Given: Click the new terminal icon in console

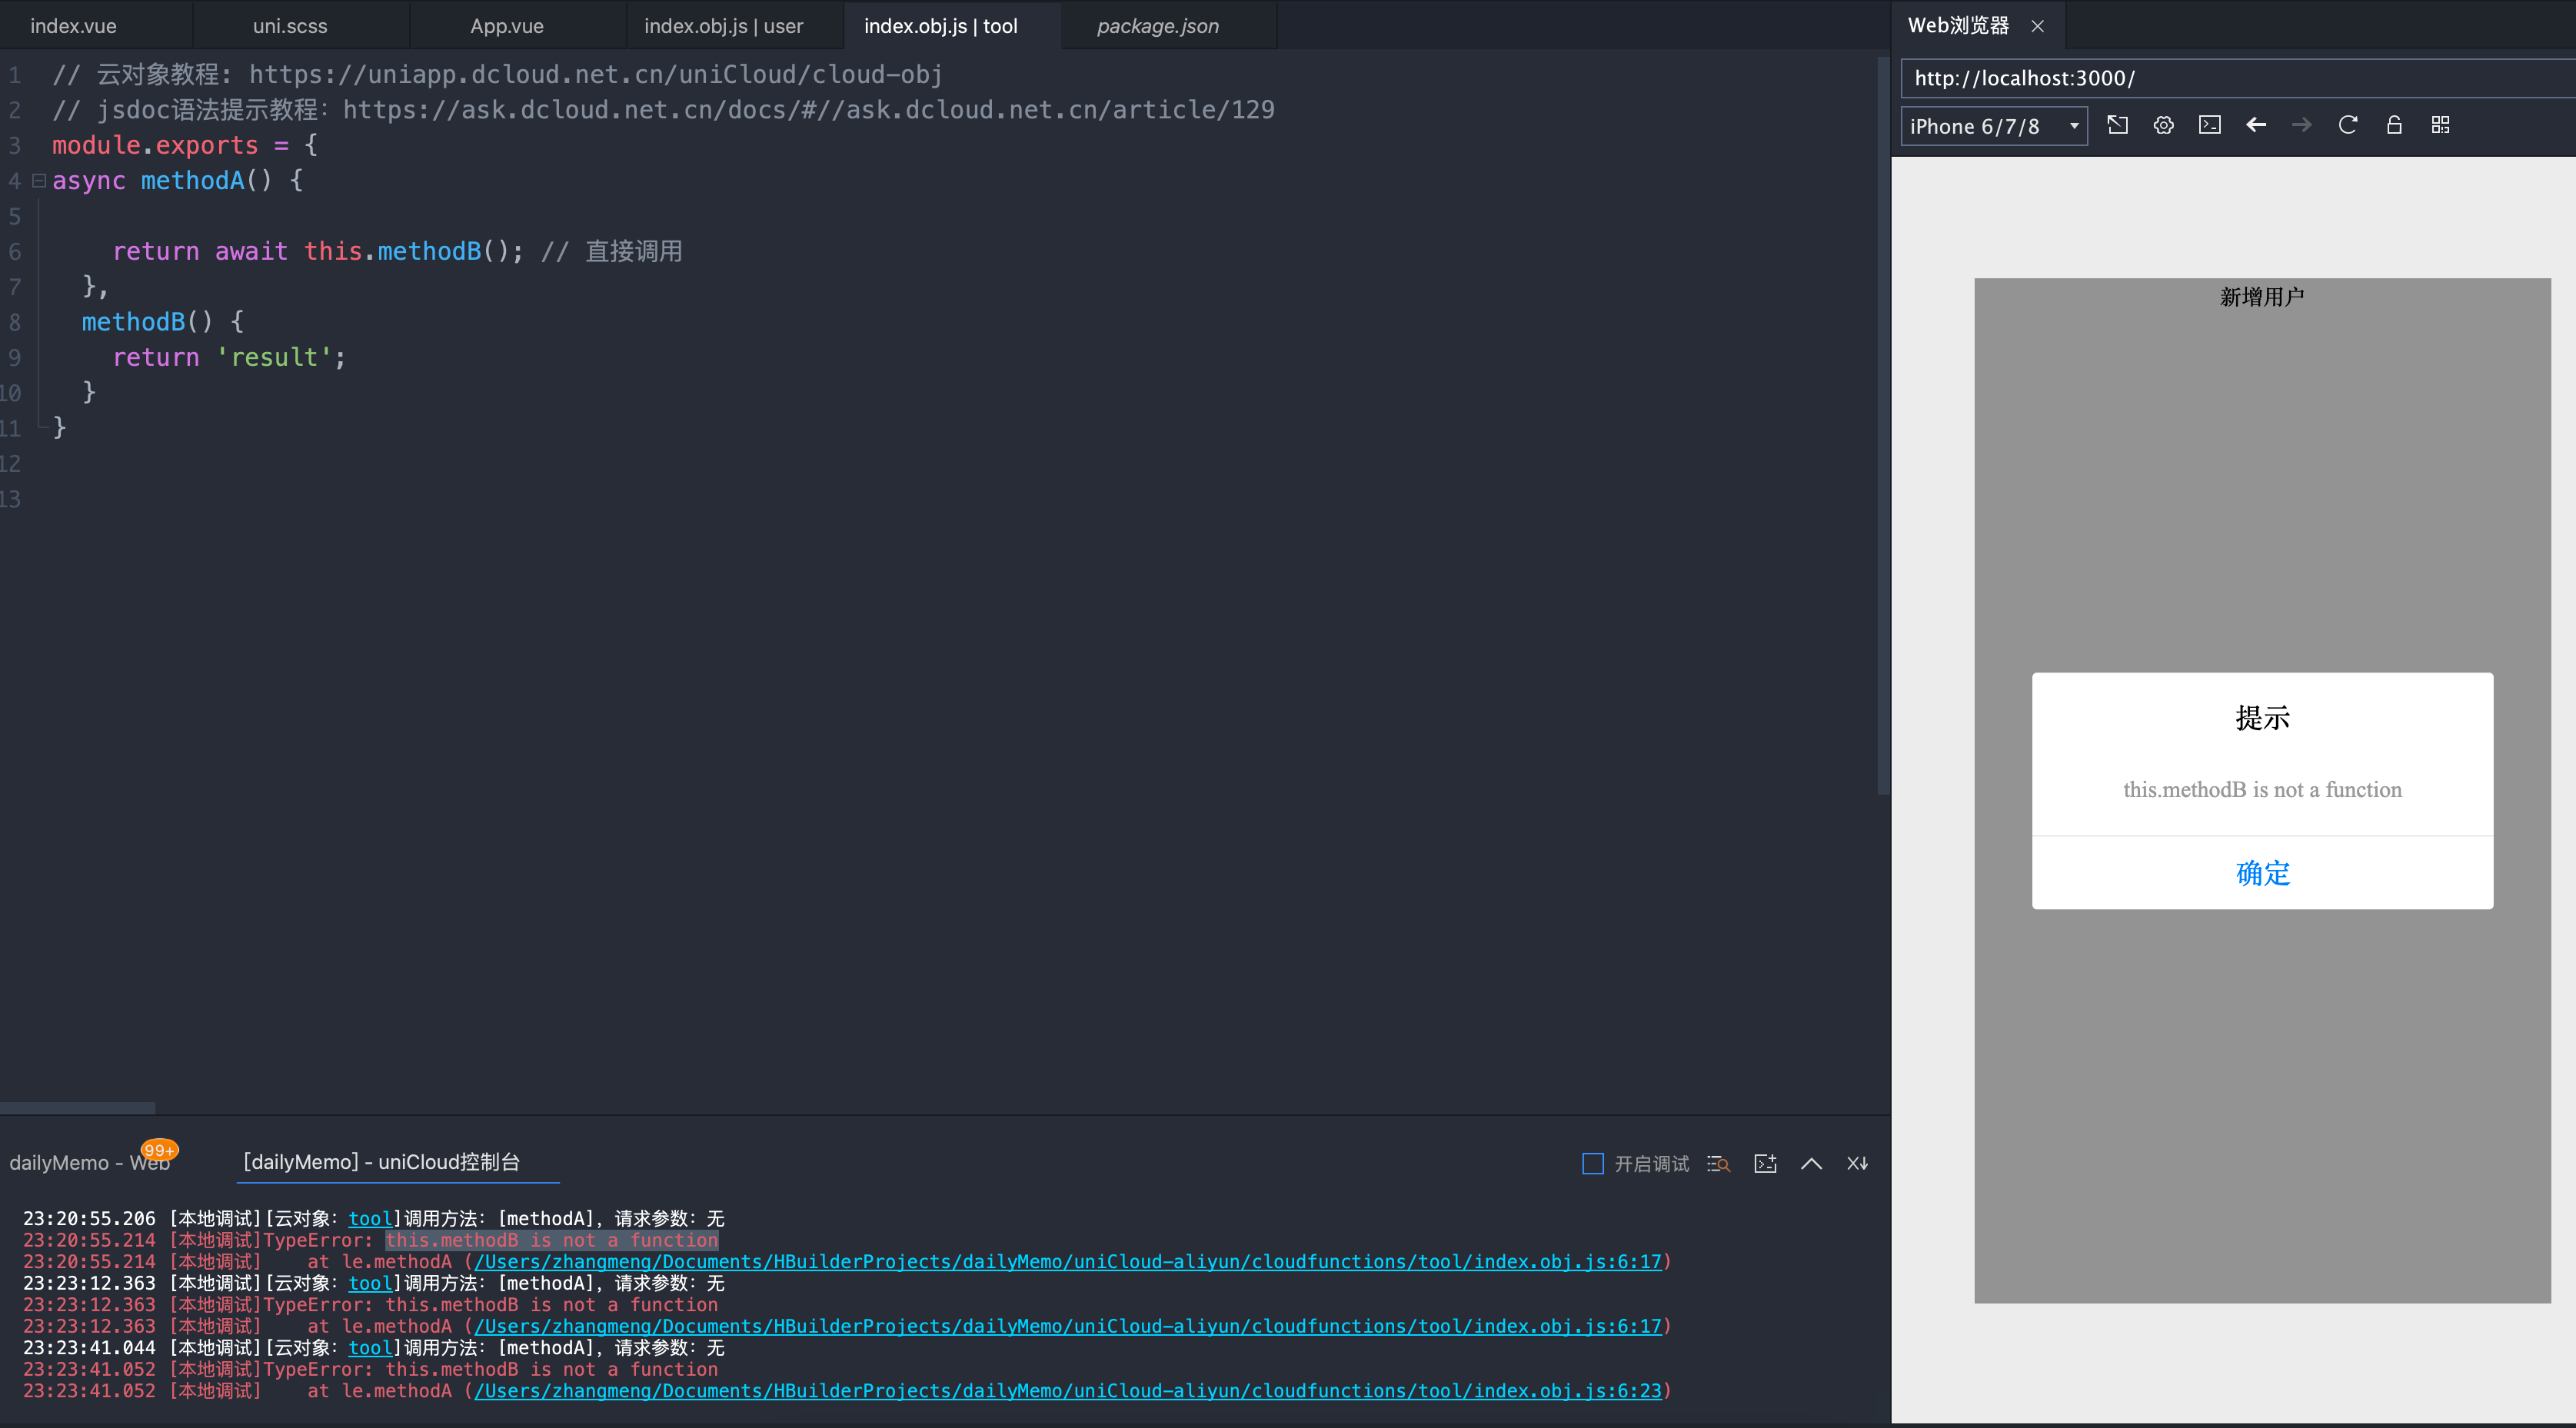Looking at the screenshot, I should [1765, 1163].
